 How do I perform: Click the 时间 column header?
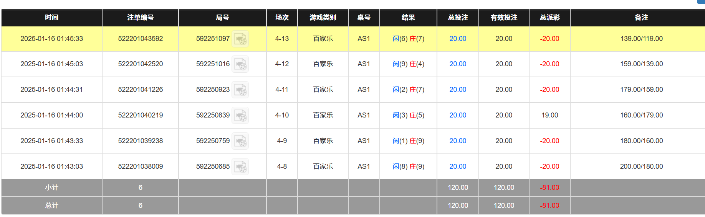(x=51, y=18)
